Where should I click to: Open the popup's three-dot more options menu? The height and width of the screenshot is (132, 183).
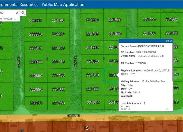click(168, 109)
